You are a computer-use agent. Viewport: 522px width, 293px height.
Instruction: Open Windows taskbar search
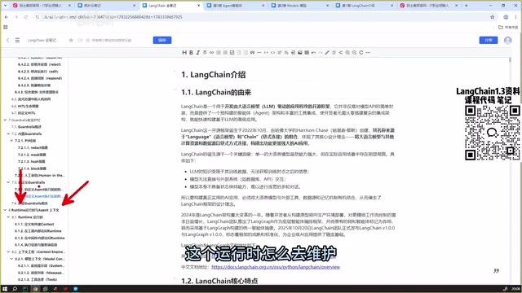(15, 289)
